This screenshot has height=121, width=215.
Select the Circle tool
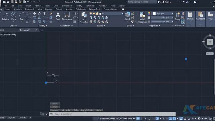pos(14,16)
